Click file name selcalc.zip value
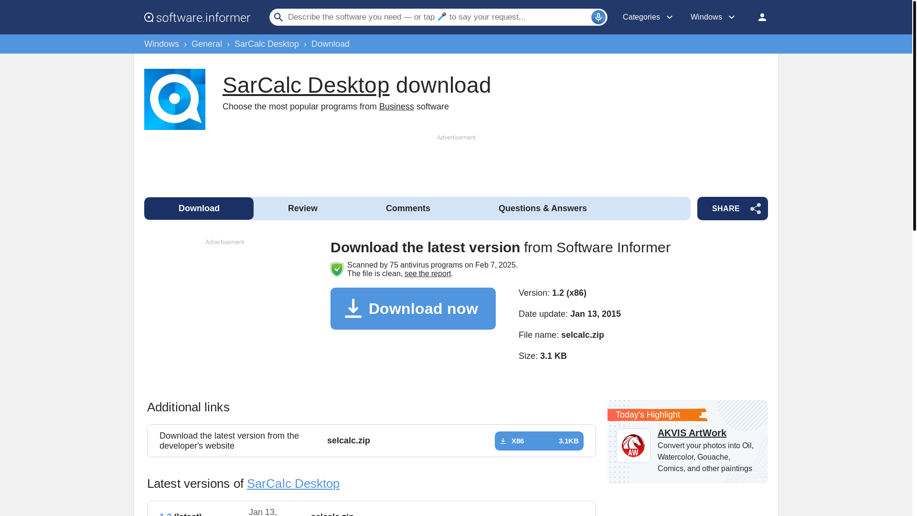 (x=582, y=335)
